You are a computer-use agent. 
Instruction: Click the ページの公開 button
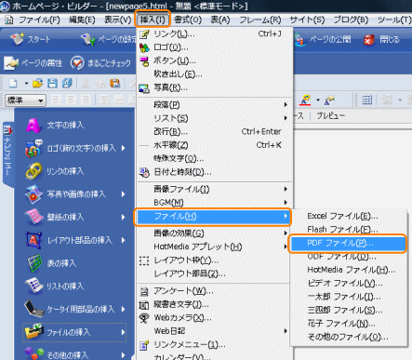click(323, 39)
